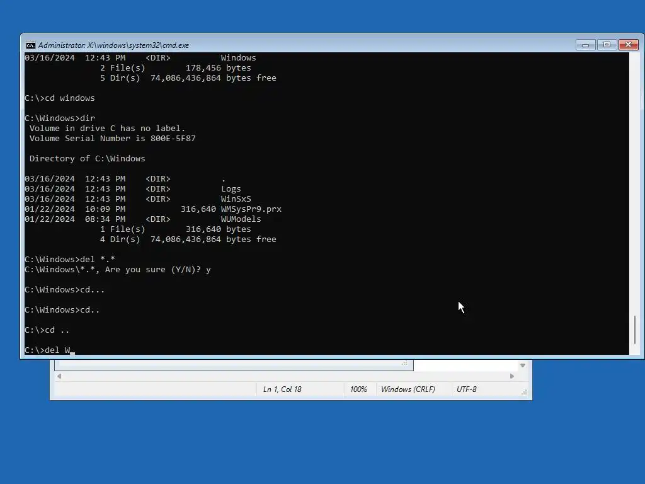Click the 'Are you sure (Y/N)? y' line
Viewport: 645px width, 484px height.
[x=118, y=270]
